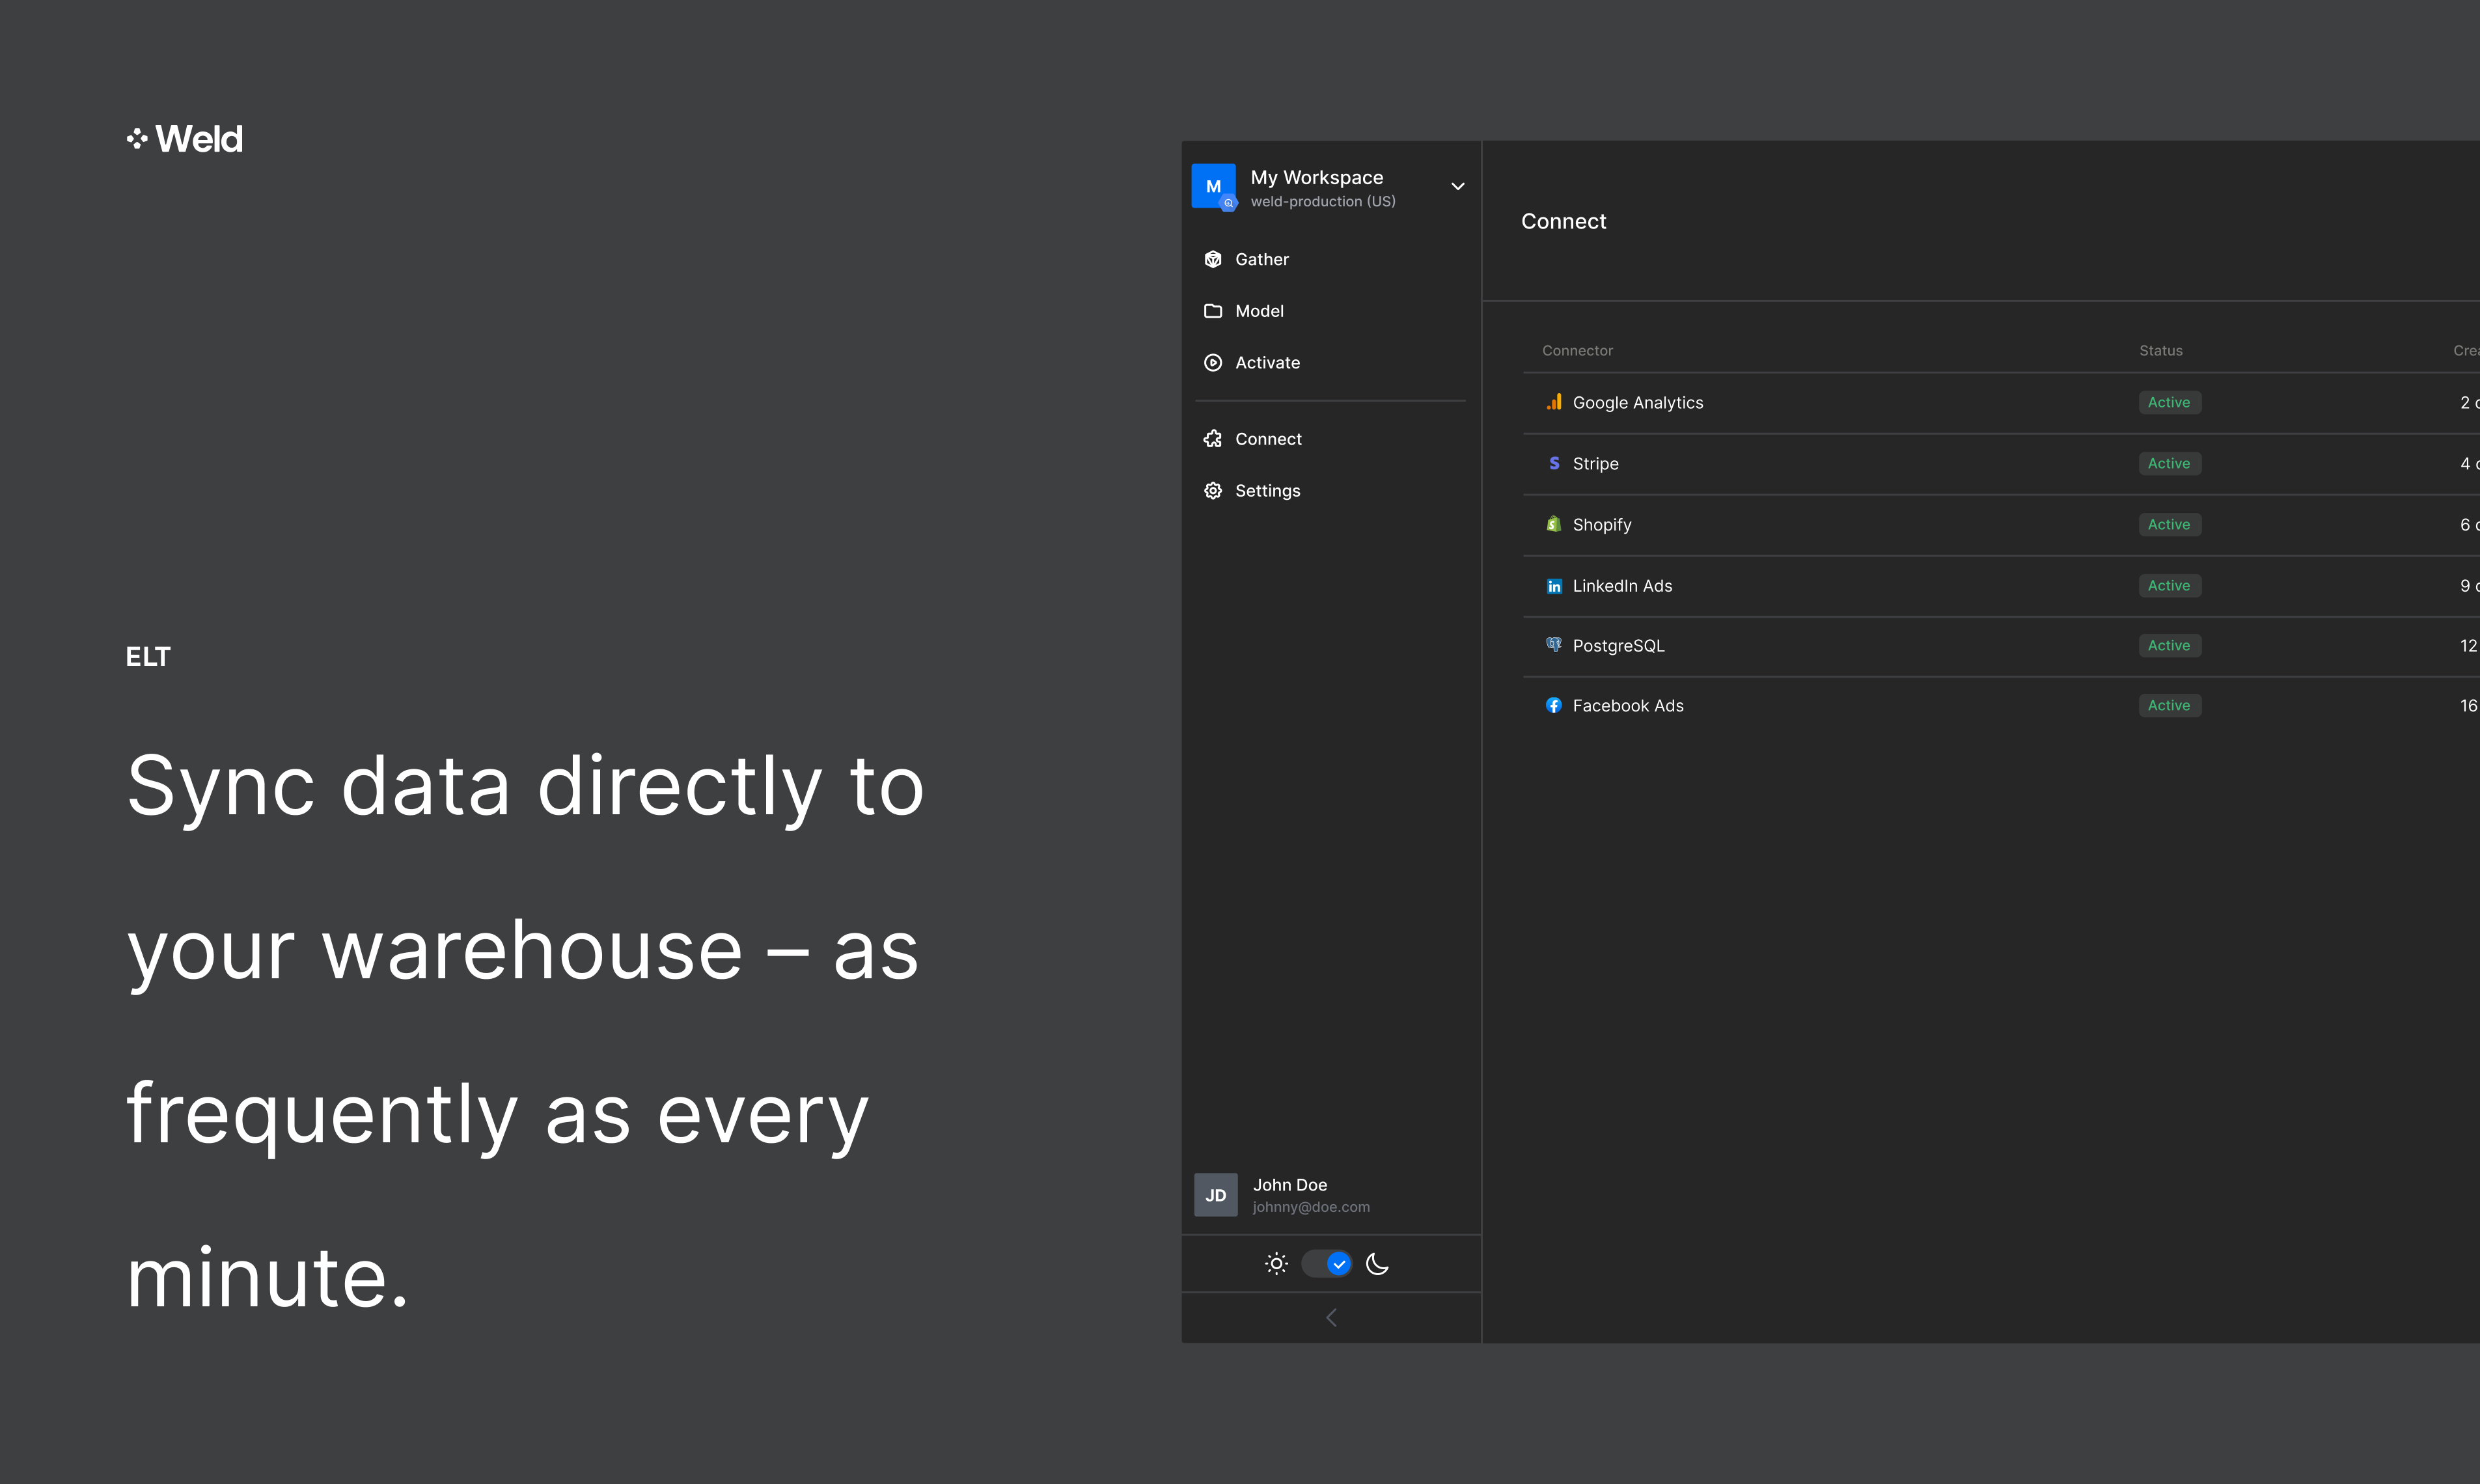Click the Connect puzzle-piece icon

pos(1213,439)
